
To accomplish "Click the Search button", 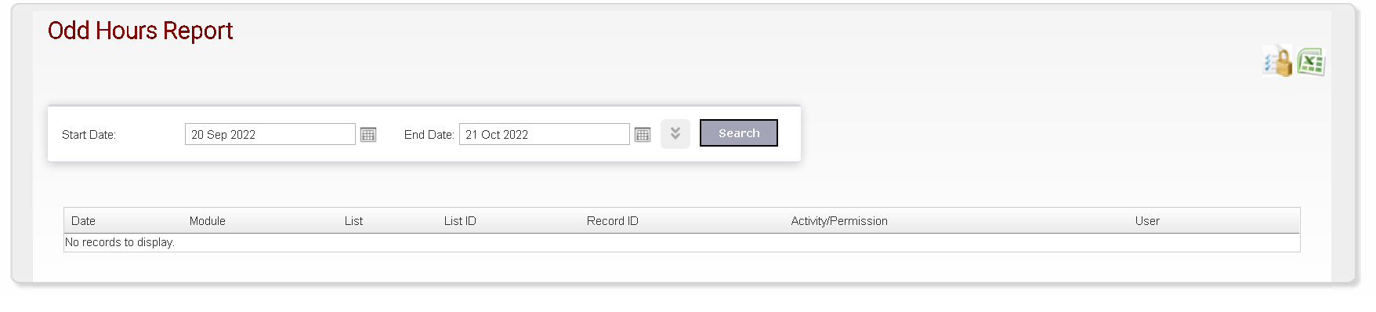I will (739, 133).
